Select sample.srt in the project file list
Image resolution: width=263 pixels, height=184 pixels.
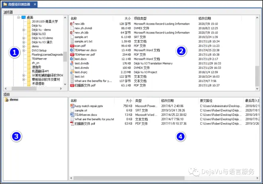point(81,110)
